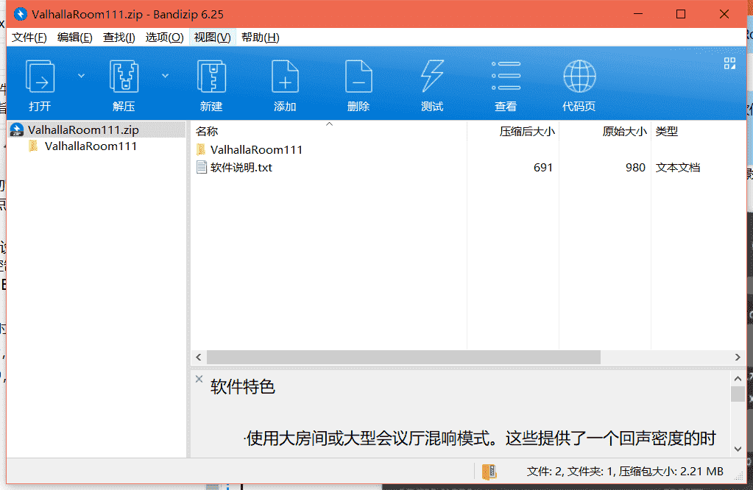This screenshot has height=490, width=753.
Task: Select ValhallaRoom111 folder in left tree
Action: coord(91,146)
